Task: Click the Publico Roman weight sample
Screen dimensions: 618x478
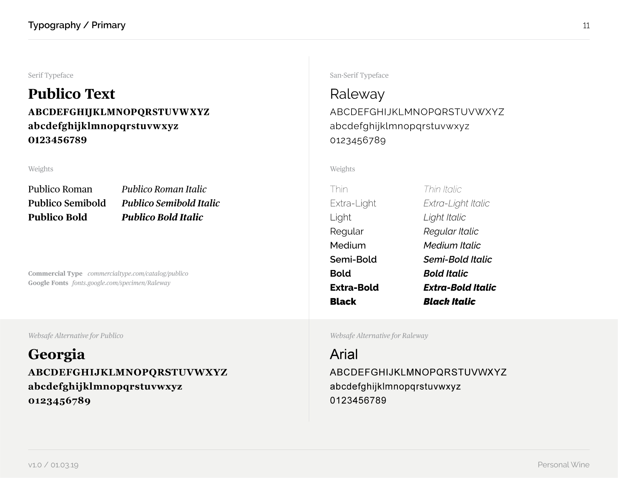Action: [60, 189]
